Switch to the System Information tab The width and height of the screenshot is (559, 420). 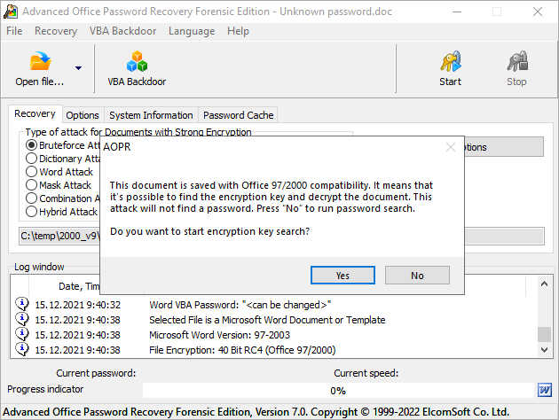tap(151, 115)
